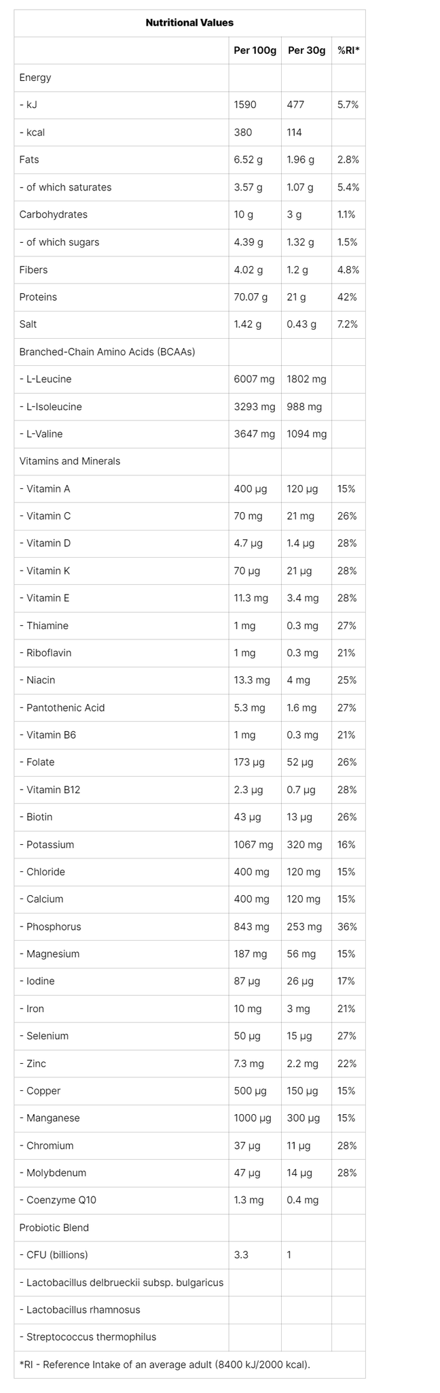Click the 1590 kJ value cell
The height and width of the screenshot is (1393, 440).
[245, 105]
